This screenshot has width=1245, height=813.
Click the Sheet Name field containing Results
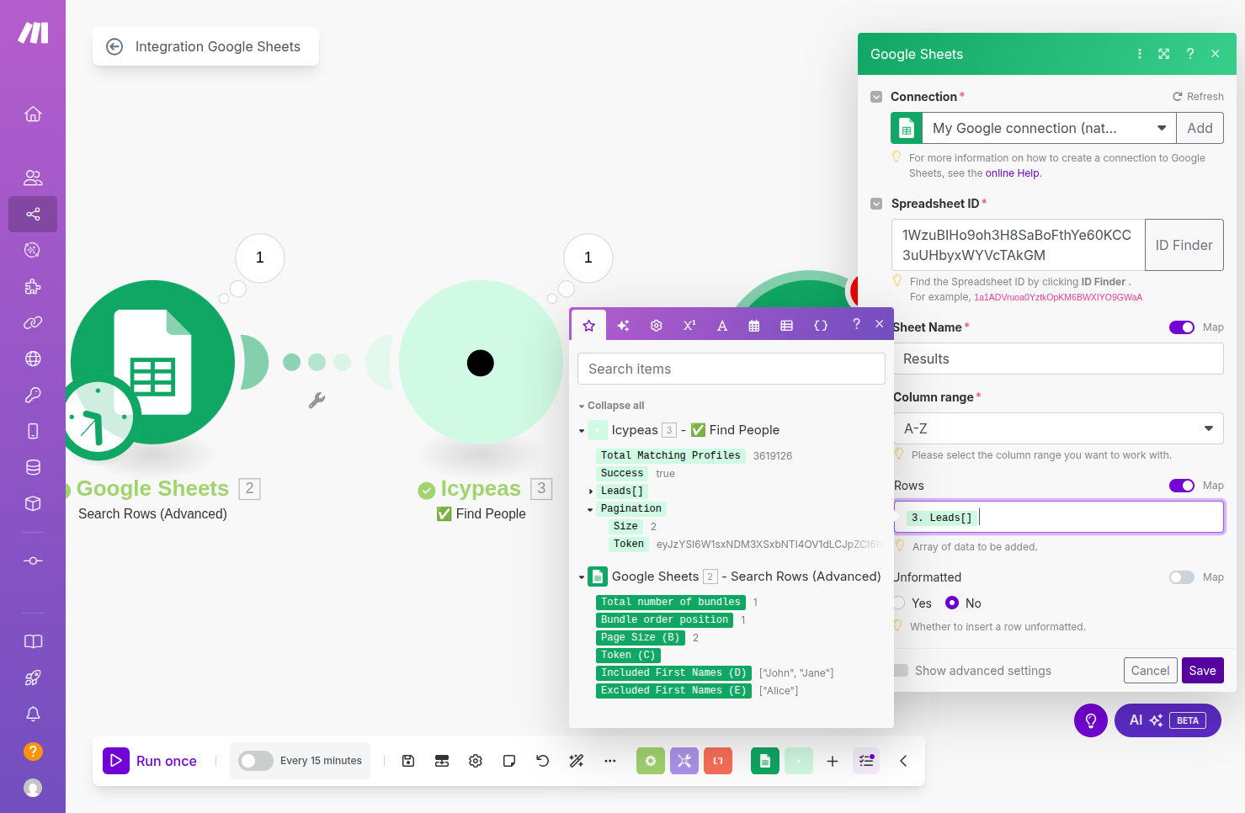(x=1058, y=359)
